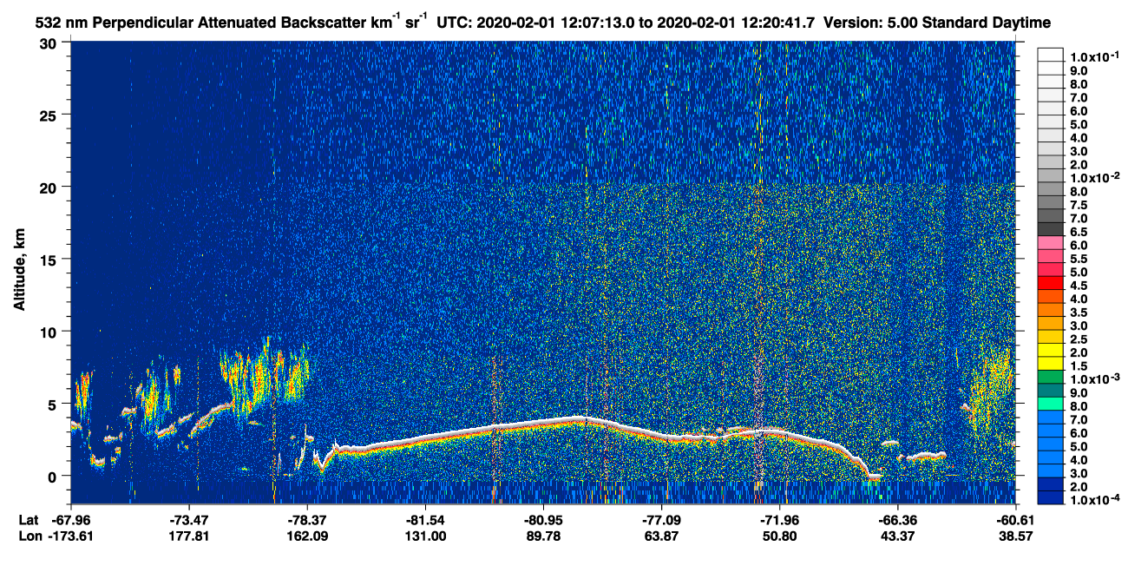Click longitude value '38.57'
The width and height of the screenshot is (1128, 579).
point(1015,536)
